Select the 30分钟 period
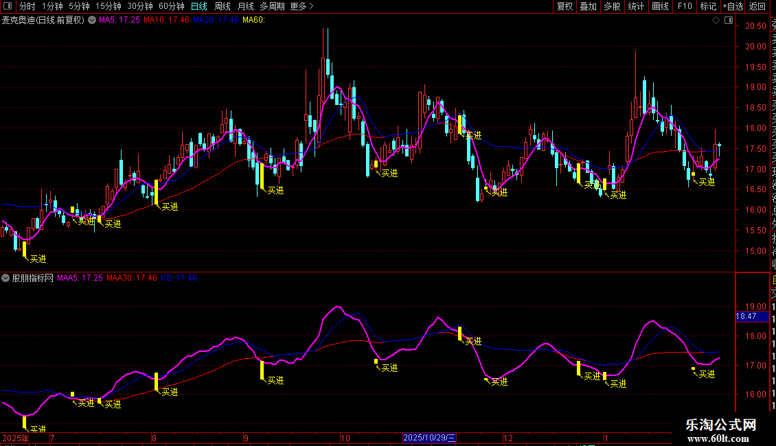This screenshot has height=446, width=776. click(x=140, y=6)
